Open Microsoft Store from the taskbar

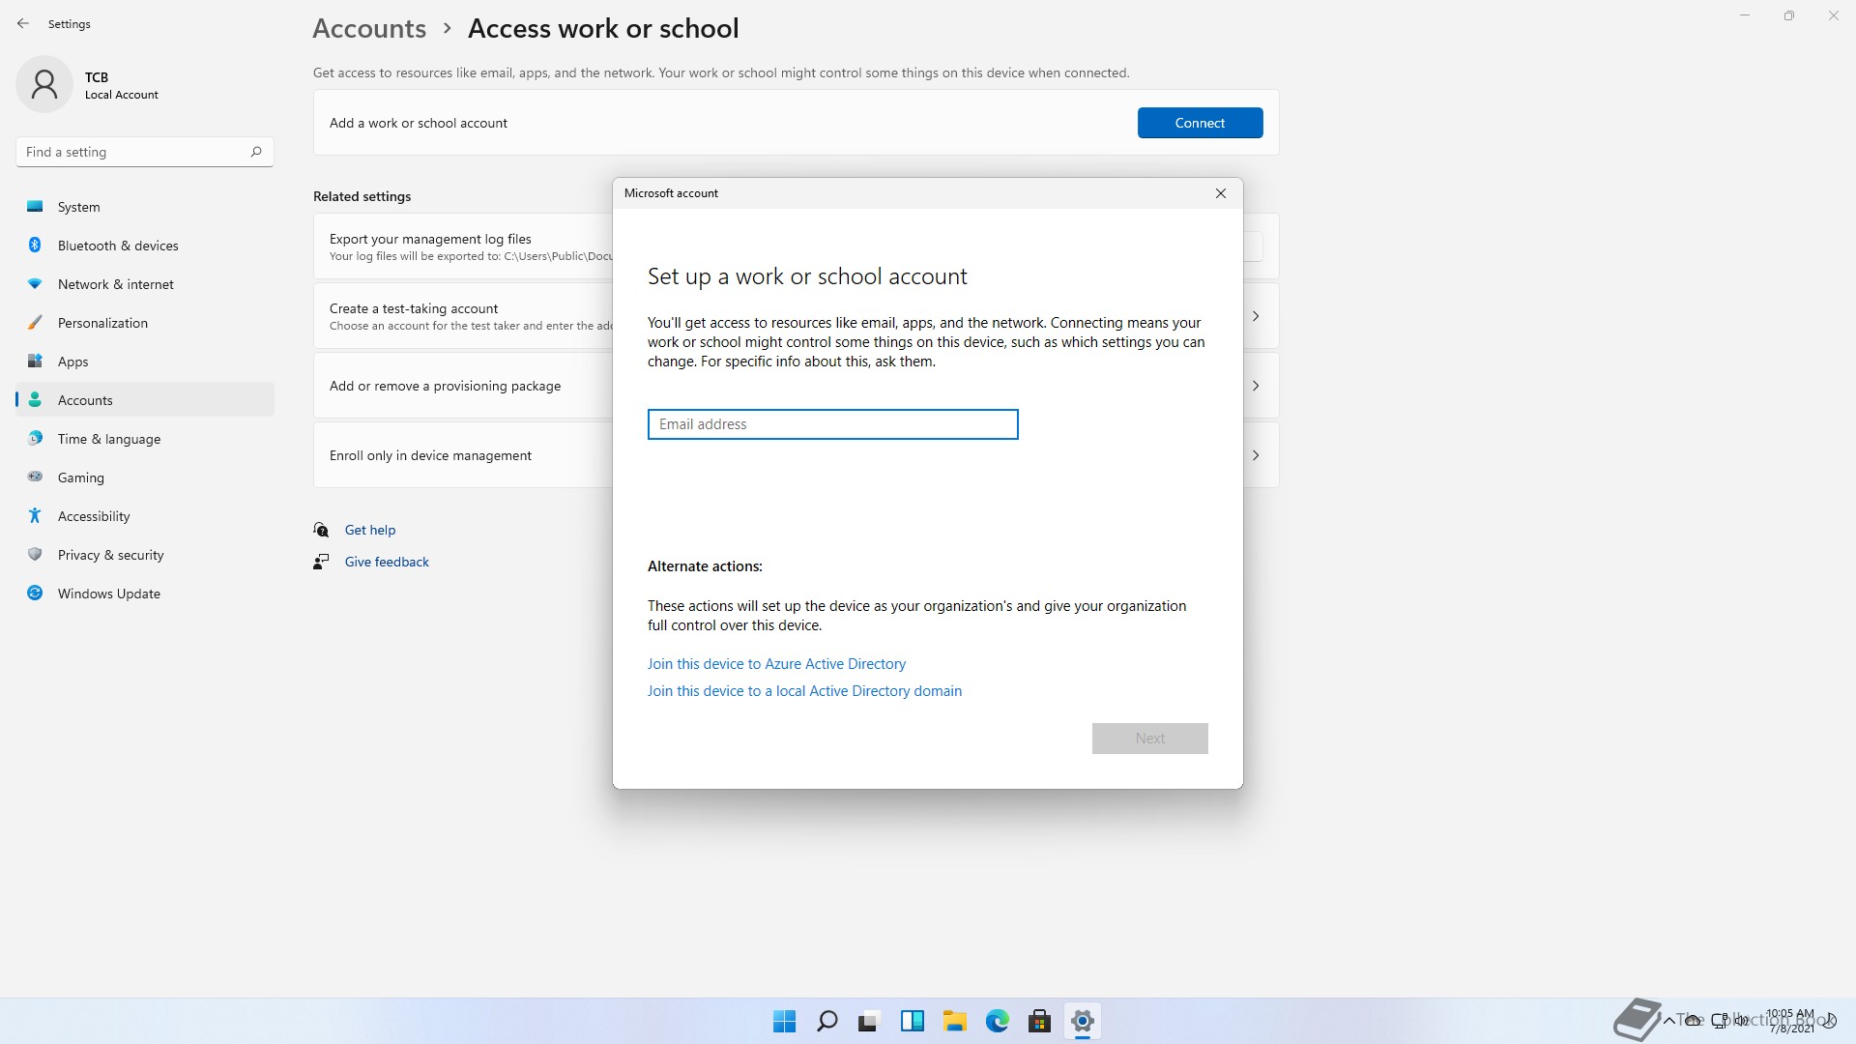(x=1039, y=1021)
